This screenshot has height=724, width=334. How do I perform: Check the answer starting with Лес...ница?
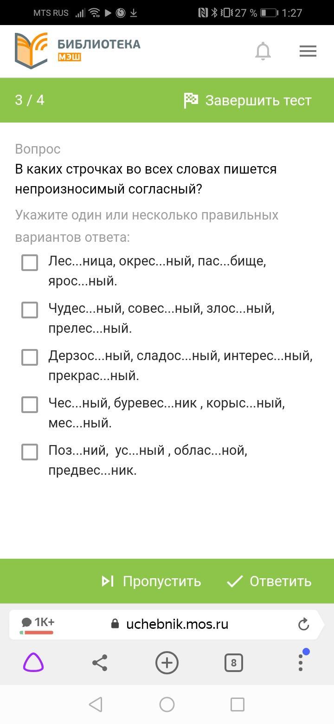(x=30, y=263)
